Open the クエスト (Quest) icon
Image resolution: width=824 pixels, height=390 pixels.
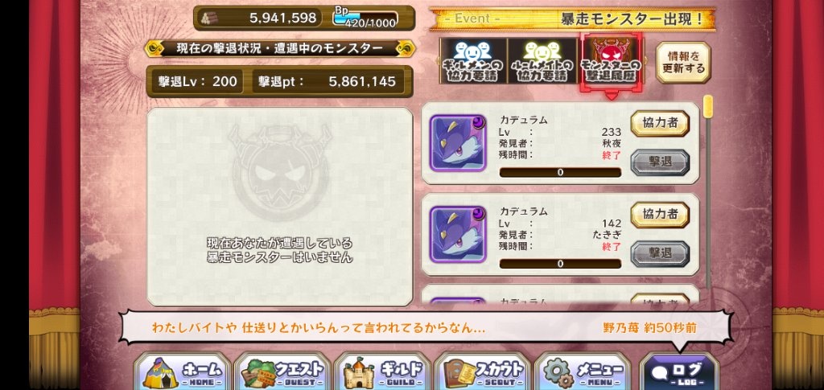(x=282, y=372)
